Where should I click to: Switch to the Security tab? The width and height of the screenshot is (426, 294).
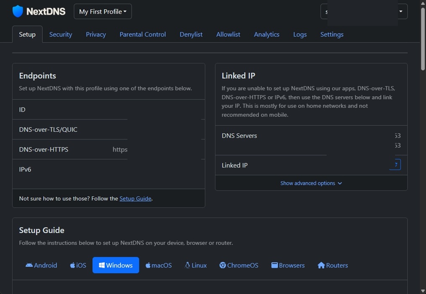click(60, 34)
